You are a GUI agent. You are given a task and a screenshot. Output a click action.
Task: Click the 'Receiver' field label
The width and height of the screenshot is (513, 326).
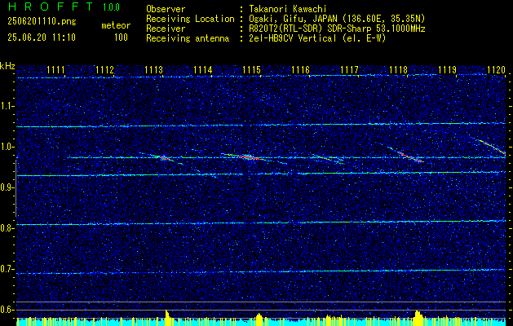[166, 29]
